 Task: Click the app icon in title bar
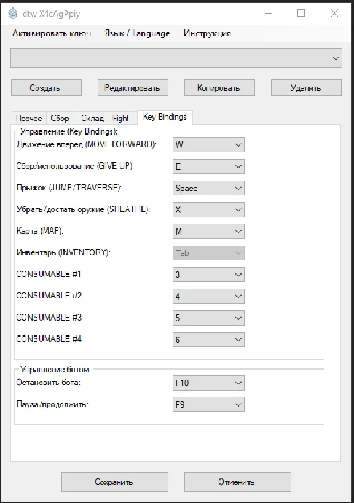point(12,14)
